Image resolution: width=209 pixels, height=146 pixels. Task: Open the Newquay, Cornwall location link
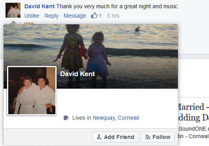[x=116, y=118]
